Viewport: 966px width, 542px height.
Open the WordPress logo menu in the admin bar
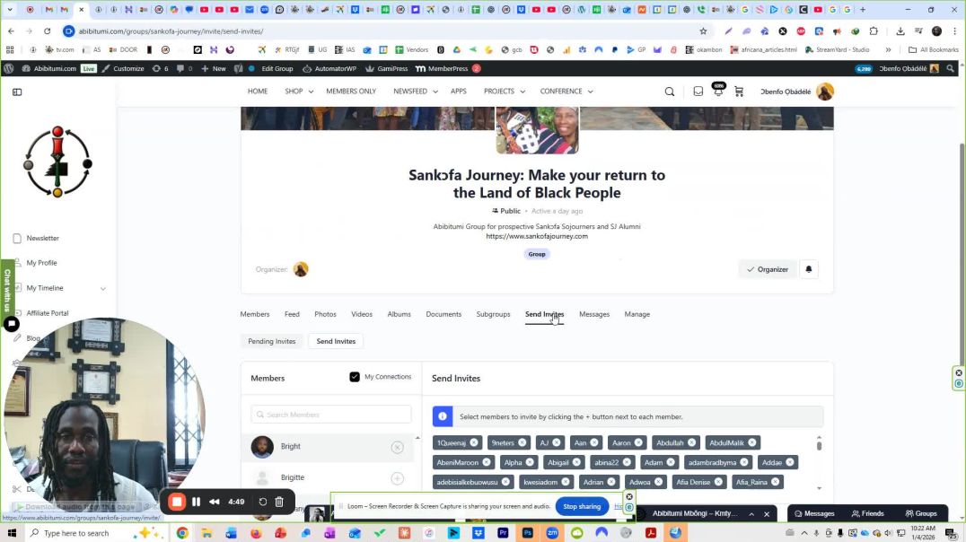[x=9, y=68]
